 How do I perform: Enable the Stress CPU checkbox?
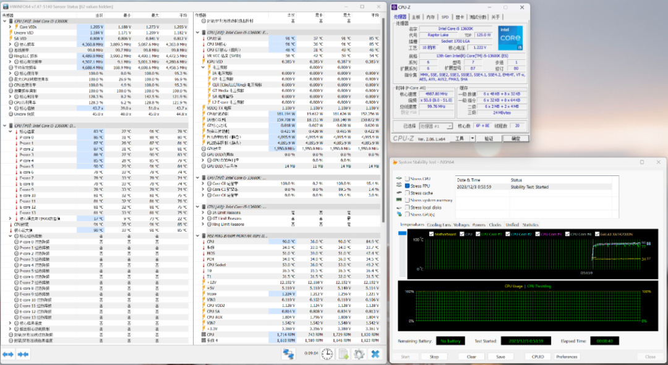pos(408,179)
